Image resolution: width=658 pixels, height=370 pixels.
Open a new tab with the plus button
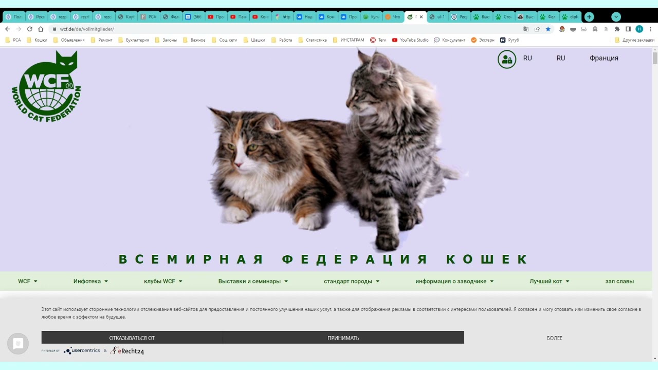(589, 17)
